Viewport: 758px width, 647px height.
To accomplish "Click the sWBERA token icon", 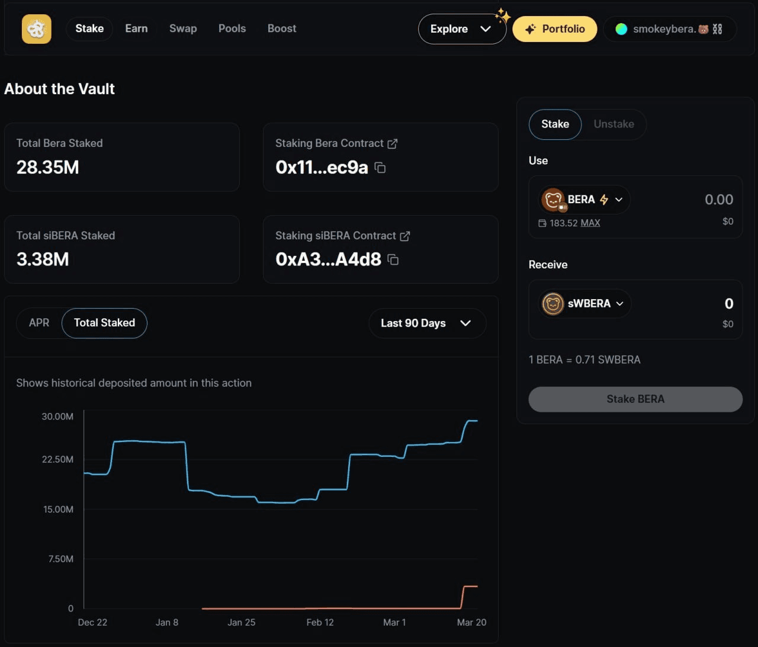I will pos(553,304).
